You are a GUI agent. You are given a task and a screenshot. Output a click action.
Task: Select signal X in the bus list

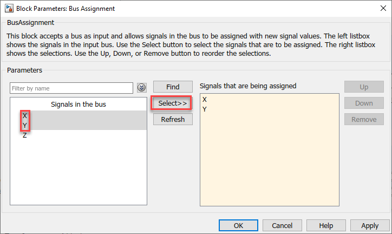[25, 116]
